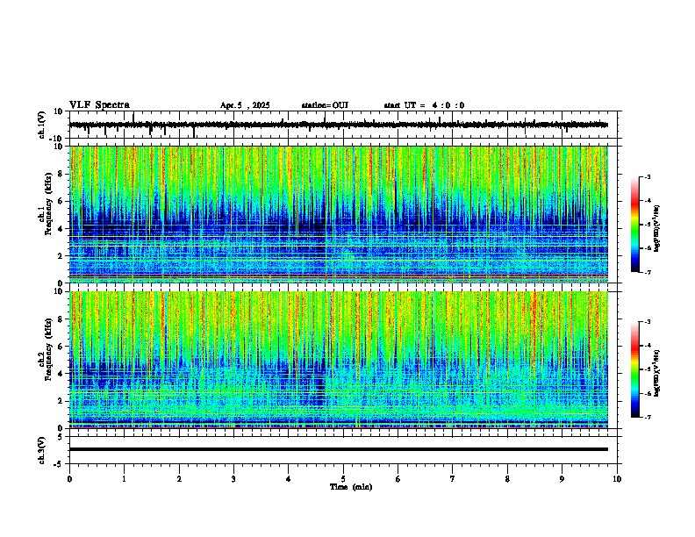Click the "-5" tick on ch.1 colorbar
Image resolution: width=695 pixels, height=537 pixels.
(648, 225)
